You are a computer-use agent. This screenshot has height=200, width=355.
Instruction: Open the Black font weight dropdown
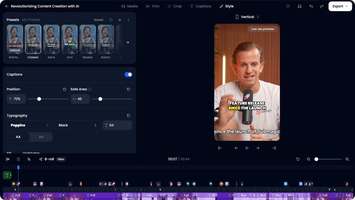(77, 125)
